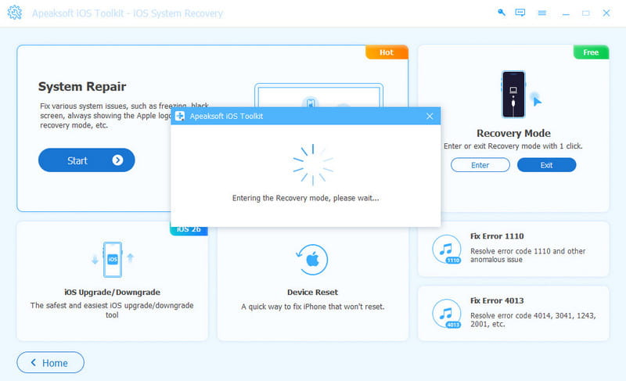
Task: Click the System Repair heading
Action: click(x=82, y=87)
